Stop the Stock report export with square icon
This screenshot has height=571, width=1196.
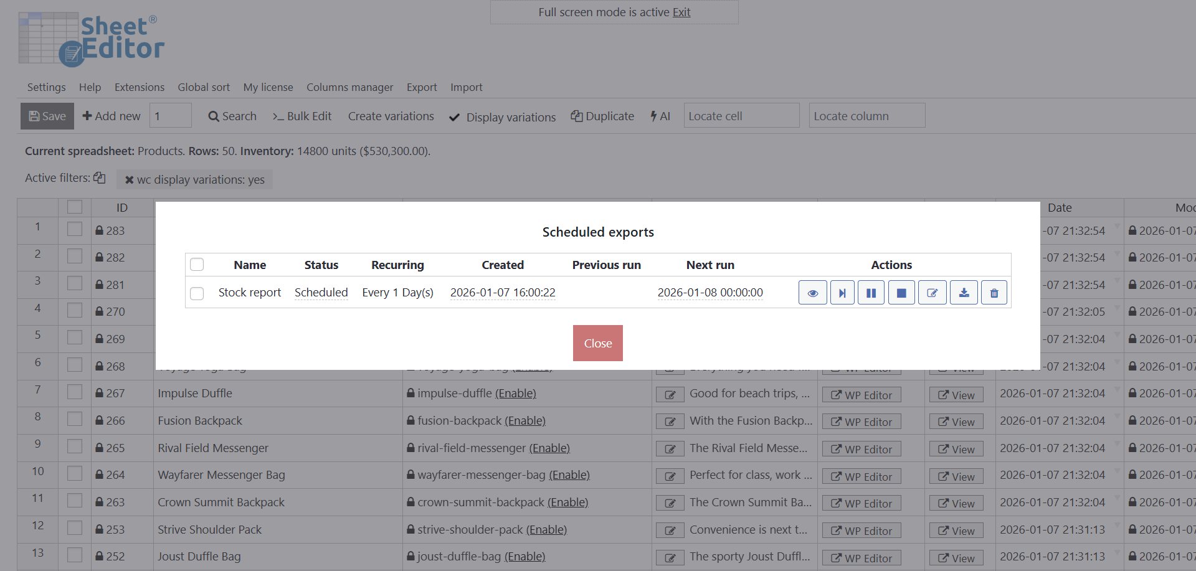point(901,293)
